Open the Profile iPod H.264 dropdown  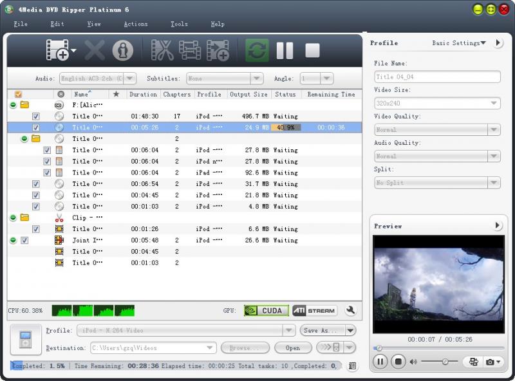pyautogui.click(x=289, y=330)
